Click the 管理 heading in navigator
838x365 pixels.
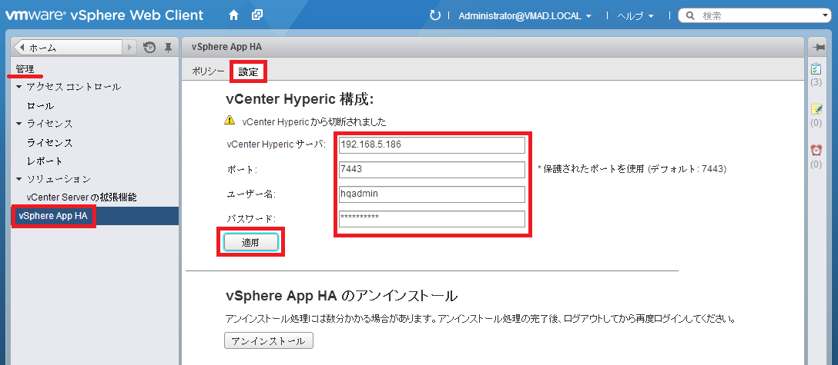tap(25, 69)
